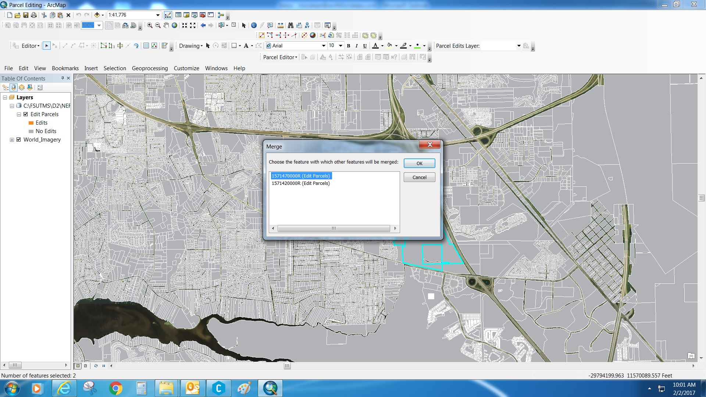Screen dimensions: 706x397
Task: Select the Pan hand tool
Action: coord(166,25)
